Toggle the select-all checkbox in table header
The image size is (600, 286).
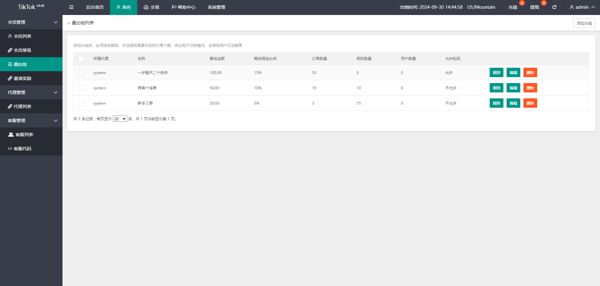(x=81, y=59)
